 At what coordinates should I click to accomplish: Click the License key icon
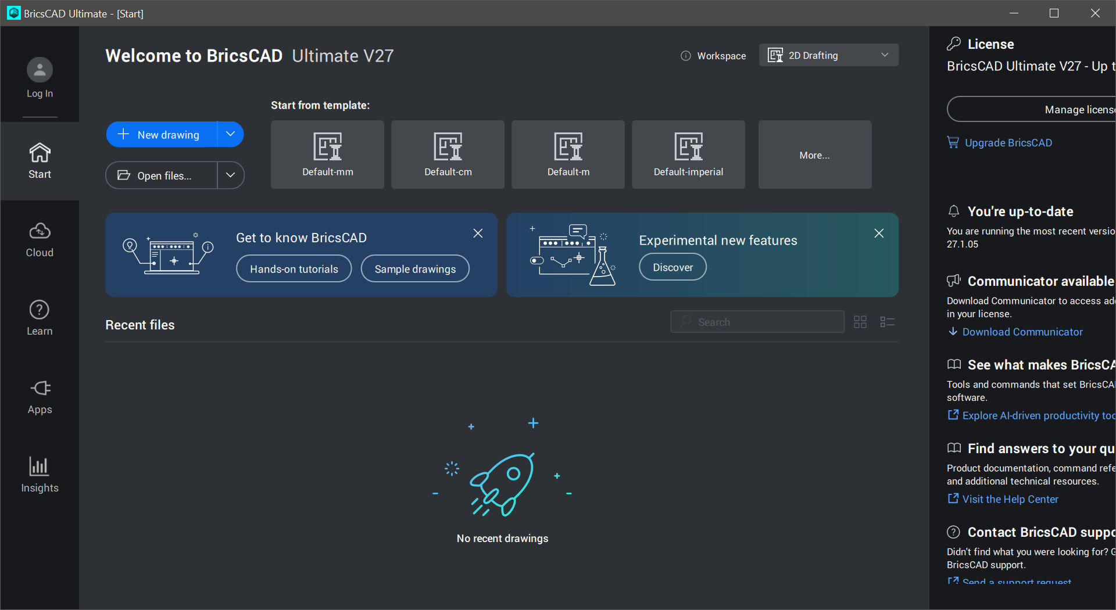point(954,44)
